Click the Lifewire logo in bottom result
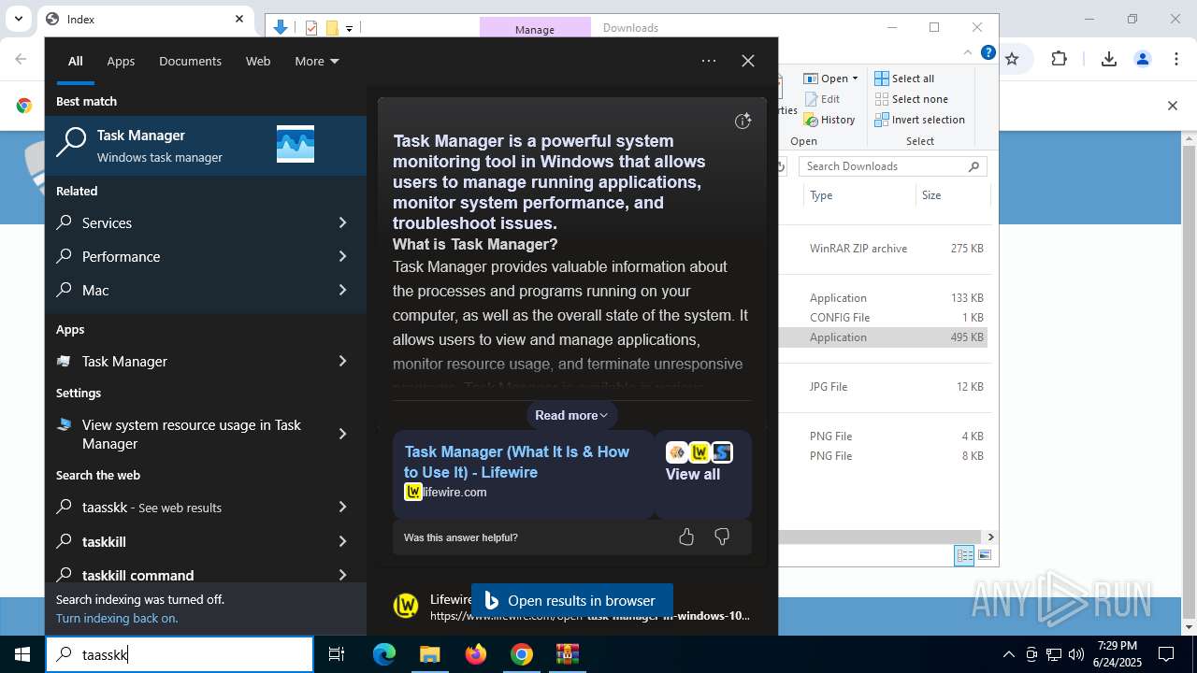 pos(406,606)
